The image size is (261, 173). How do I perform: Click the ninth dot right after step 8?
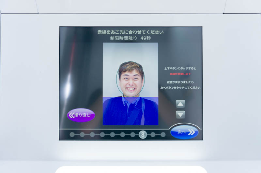point(153,134)
